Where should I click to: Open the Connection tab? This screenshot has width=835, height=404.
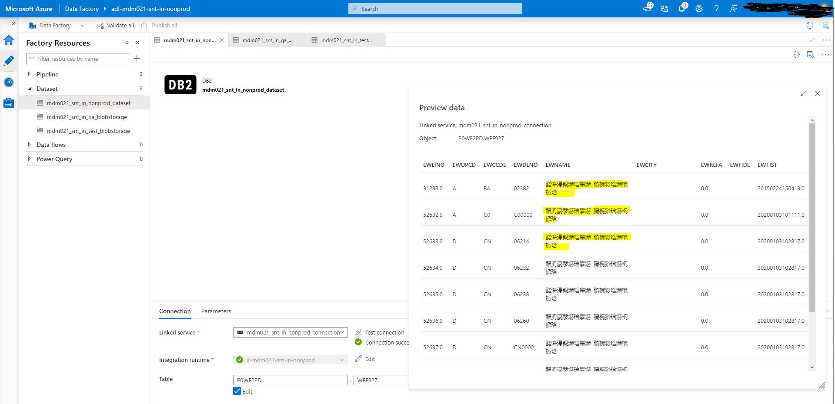tap(175, 311)
